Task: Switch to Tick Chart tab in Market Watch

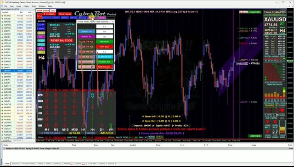Action: (x=17, y=140)
